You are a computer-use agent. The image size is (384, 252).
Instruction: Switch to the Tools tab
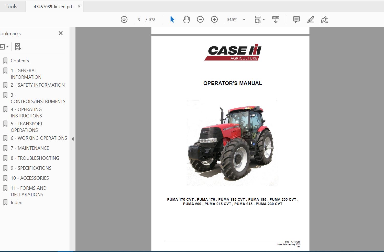[x=12, y=6]
